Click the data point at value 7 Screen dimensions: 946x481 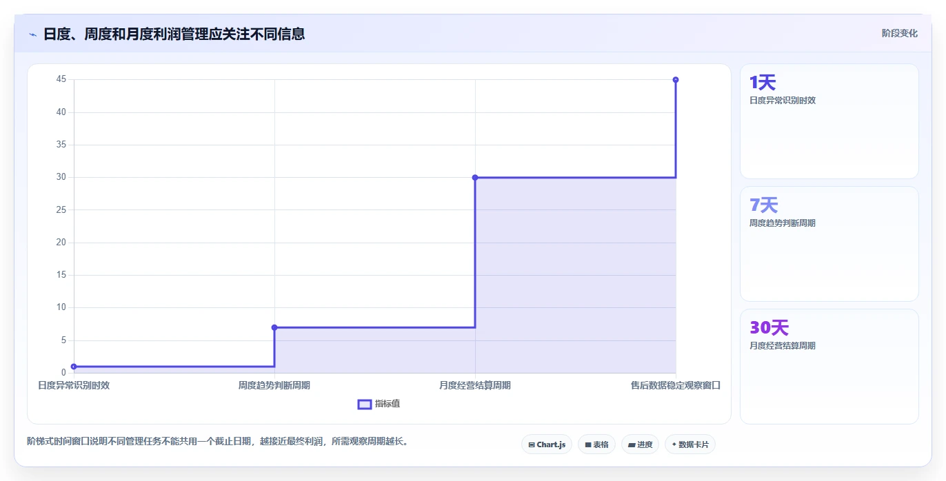click(274, 327)
